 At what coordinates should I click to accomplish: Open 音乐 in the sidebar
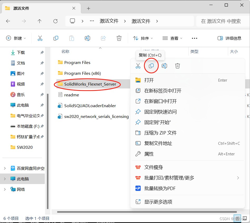(x=21, y=95)
